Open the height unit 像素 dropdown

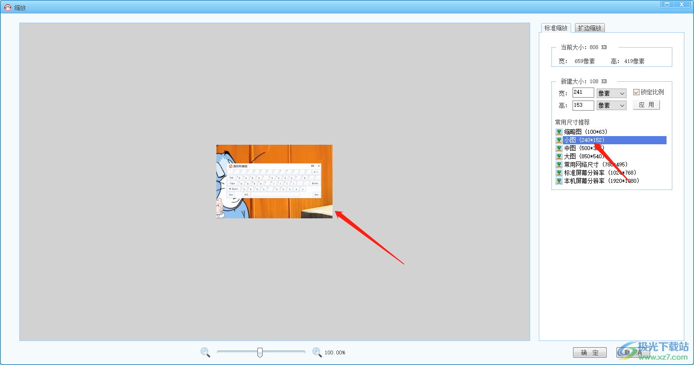point(611,105)
